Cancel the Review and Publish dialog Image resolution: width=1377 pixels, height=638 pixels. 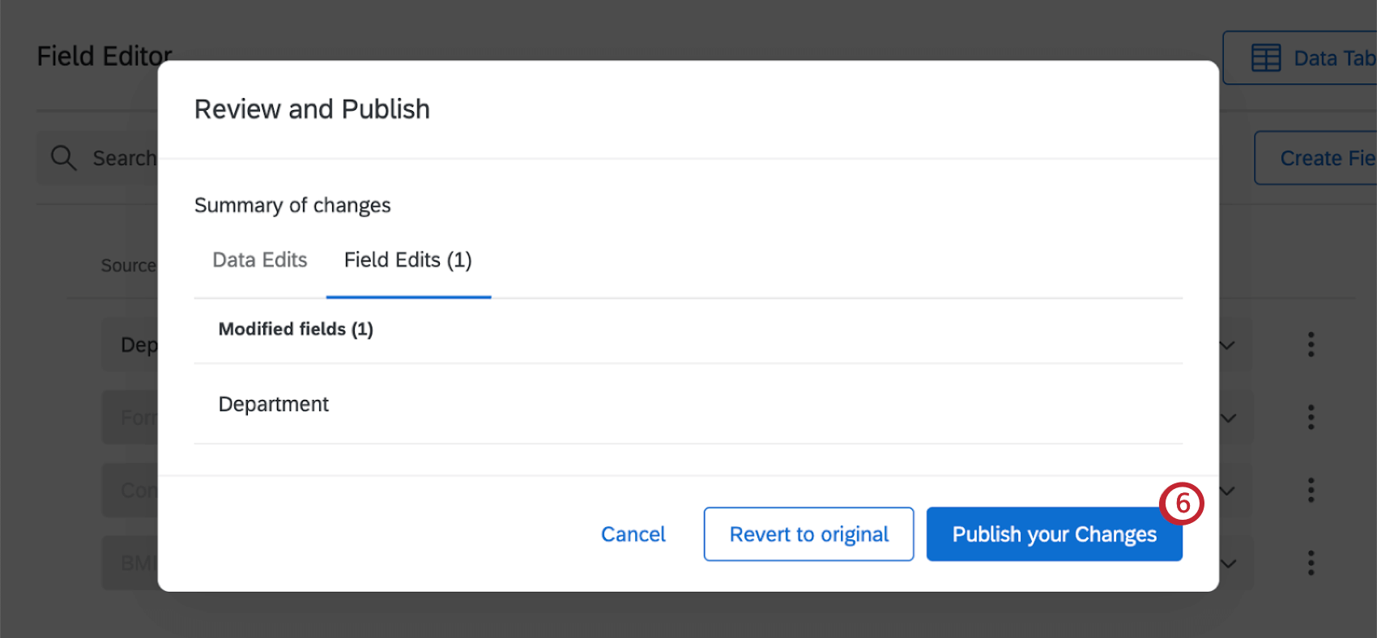point(633,534)
